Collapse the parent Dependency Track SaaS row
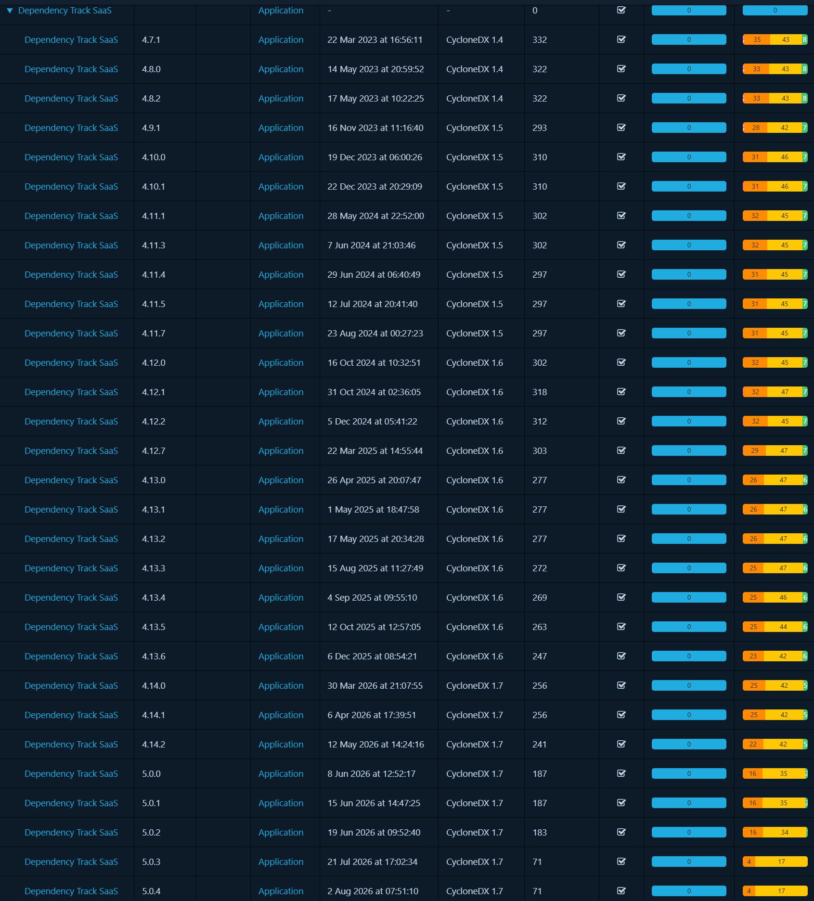This screenshot has height=901, width=814. click(10, 11)
